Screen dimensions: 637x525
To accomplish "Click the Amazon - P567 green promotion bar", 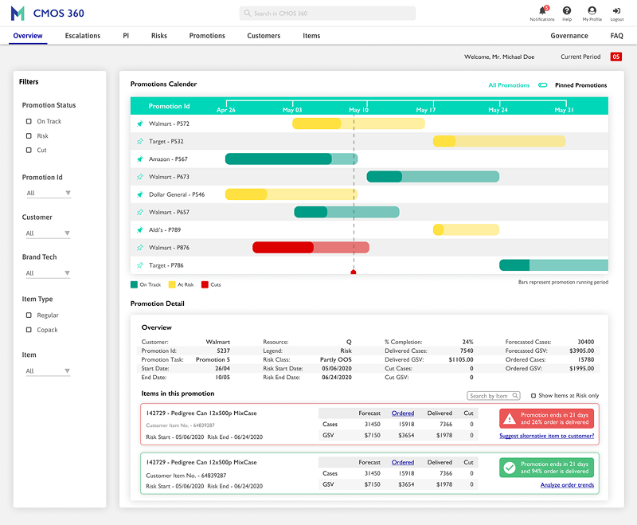I will click(291, 159).
